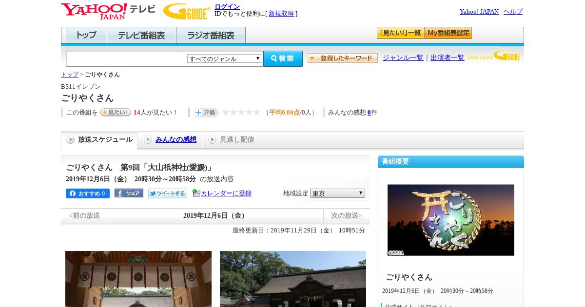
Task: Click the Facebook おすすめ button
Action: pyautogui.click(x=88, y=193)
